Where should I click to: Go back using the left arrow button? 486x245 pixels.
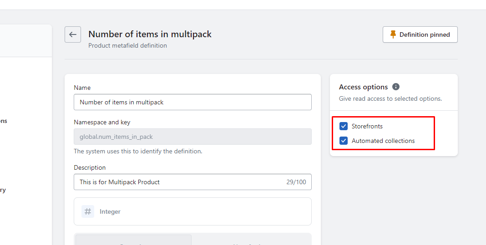tap(73, 34)
